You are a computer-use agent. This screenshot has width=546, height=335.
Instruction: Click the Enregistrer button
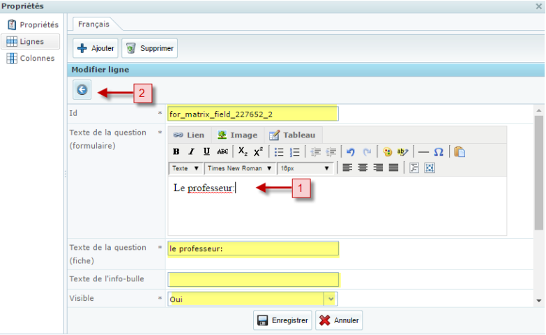(282, 320)
